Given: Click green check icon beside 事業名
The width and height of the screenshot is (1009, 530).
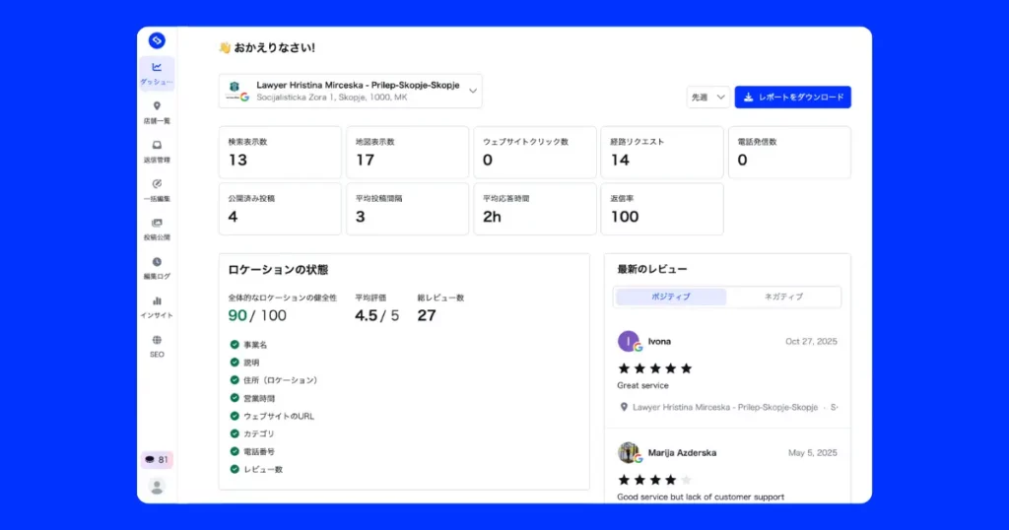Looking at the screenshot, I should [x=235, y=345].
